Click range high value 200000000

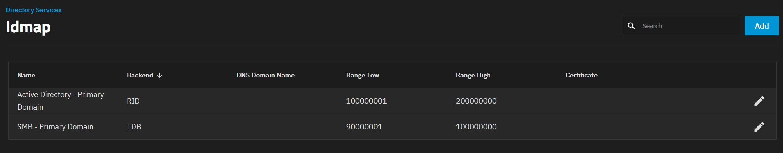click(x=476, y=101)
